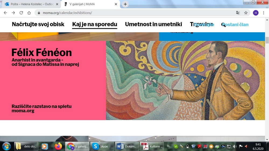Open the orange star tray icon

coord(211,146)
